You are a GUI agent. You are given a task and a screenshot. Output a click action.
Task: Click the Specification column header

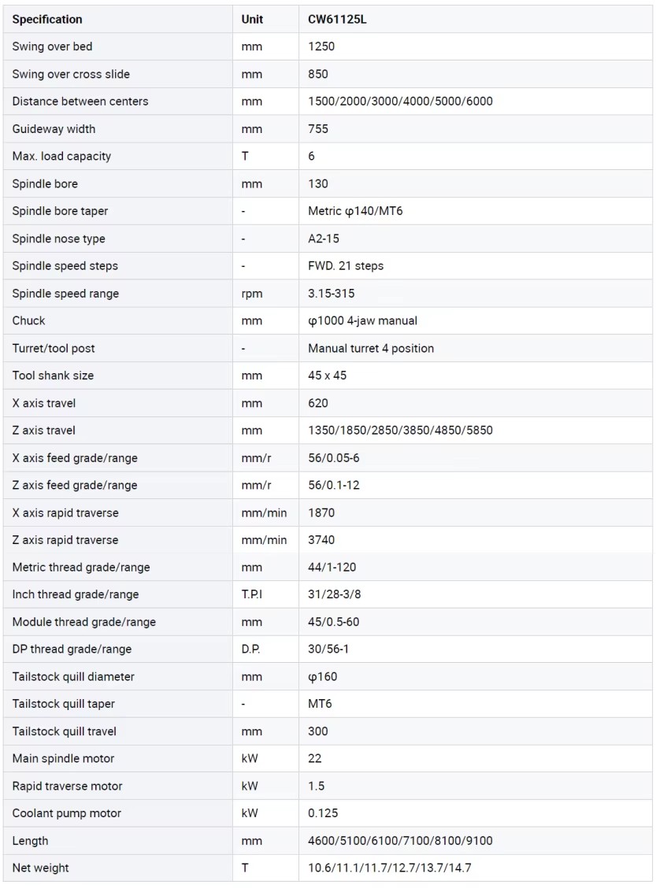[47, 19]
